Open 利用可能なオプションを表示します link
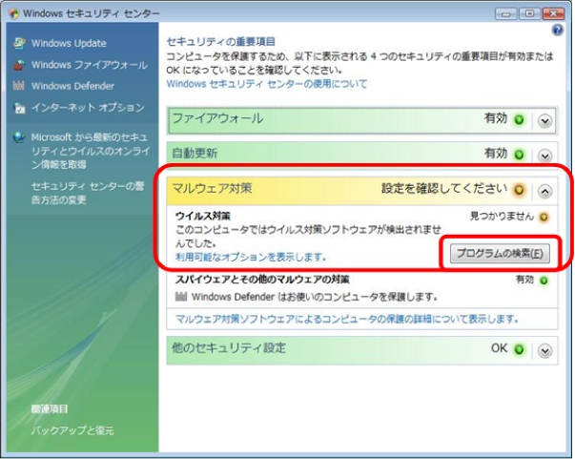The height and width of the screenshot is (459, 575). (x=251, y=257)
